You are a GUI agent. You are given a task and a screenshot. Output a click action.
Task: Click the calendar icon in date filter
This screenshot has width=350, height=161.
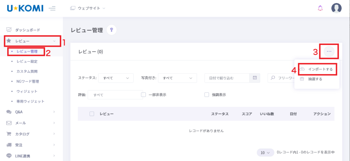[255, 78]
